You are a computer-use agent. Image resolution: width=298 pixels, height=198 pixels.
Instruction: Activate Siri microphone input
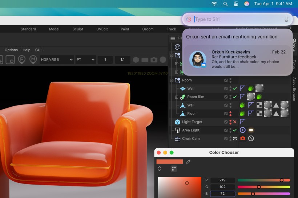tap(286, 19)
